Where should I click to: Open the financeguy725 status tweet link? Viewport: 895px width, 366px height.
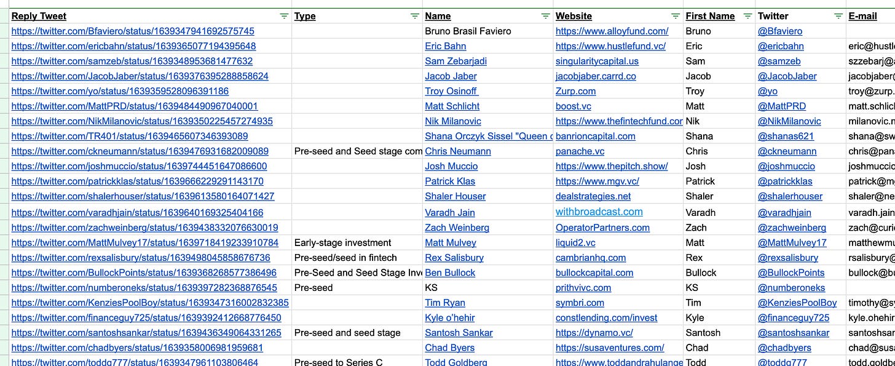click(146, 318)
